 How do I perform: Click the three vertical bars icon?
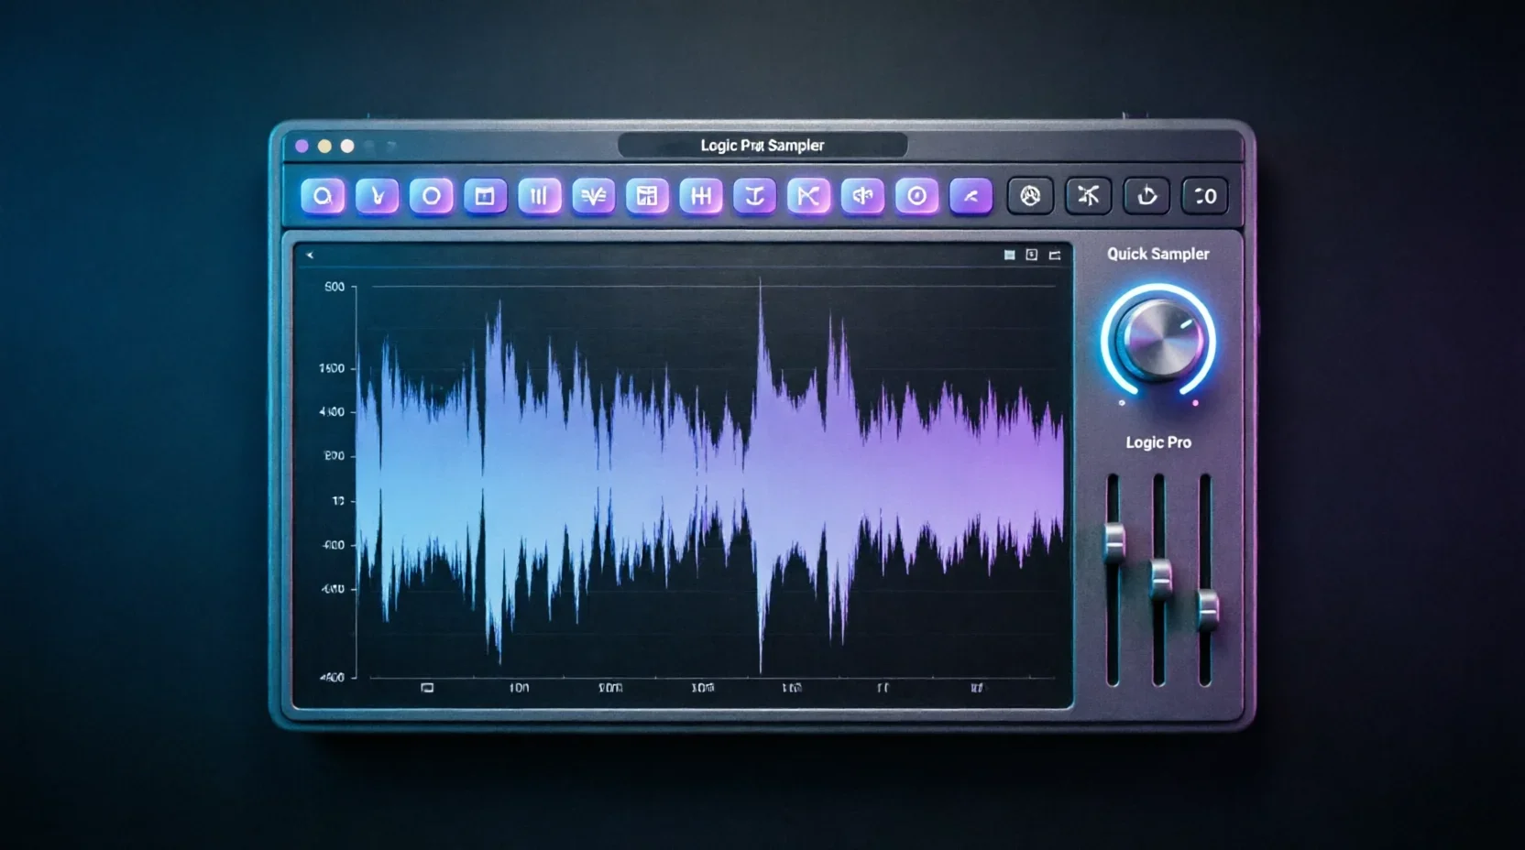(539, 196)
